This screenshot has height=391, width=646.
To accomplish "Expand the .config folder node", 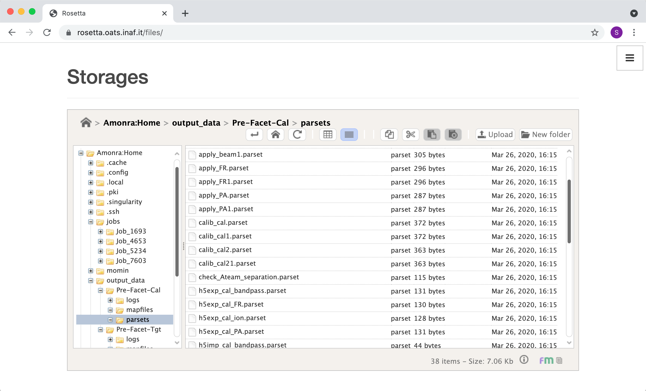I will (91, 173).
